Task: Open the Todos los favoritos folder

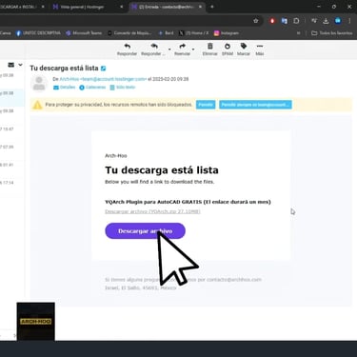Action: [331, 33]
